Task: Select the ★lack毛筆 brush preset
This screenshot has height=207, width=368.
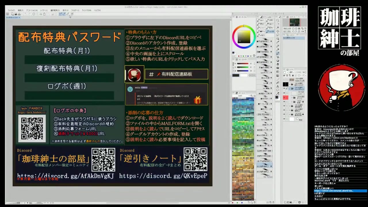Action: coord(264,77)
